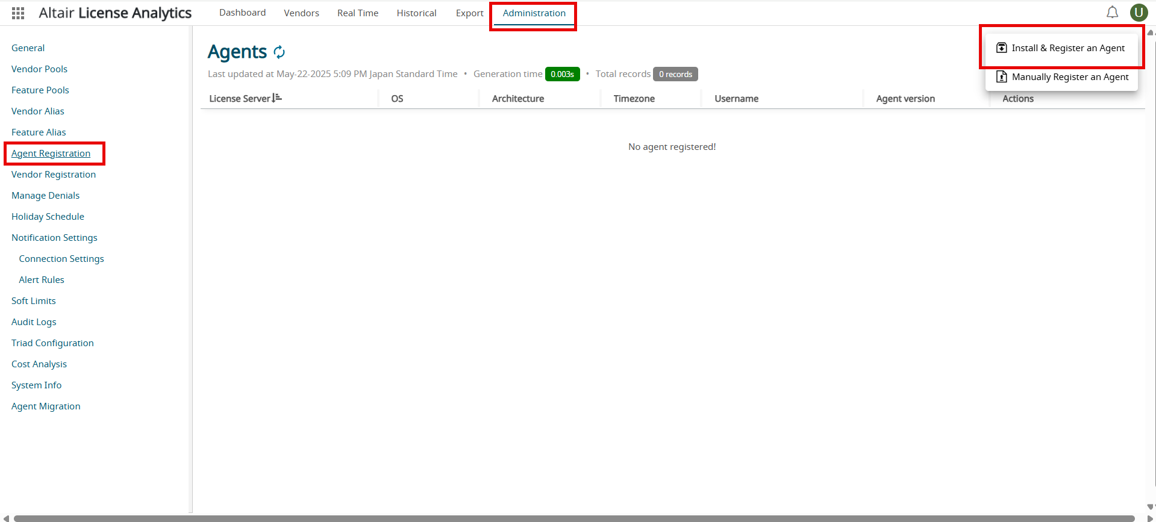This screenshot has height=522, width=1156.
Task: Sort by OS column header
Action: point(397,98)
